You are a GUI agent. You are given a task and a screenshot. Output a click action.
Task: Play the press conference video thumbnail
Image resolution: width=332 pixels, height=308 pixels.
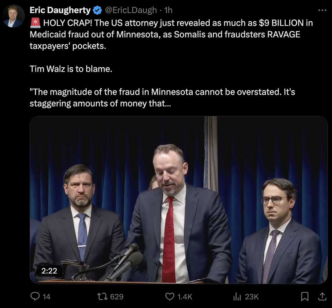point(178,200)
